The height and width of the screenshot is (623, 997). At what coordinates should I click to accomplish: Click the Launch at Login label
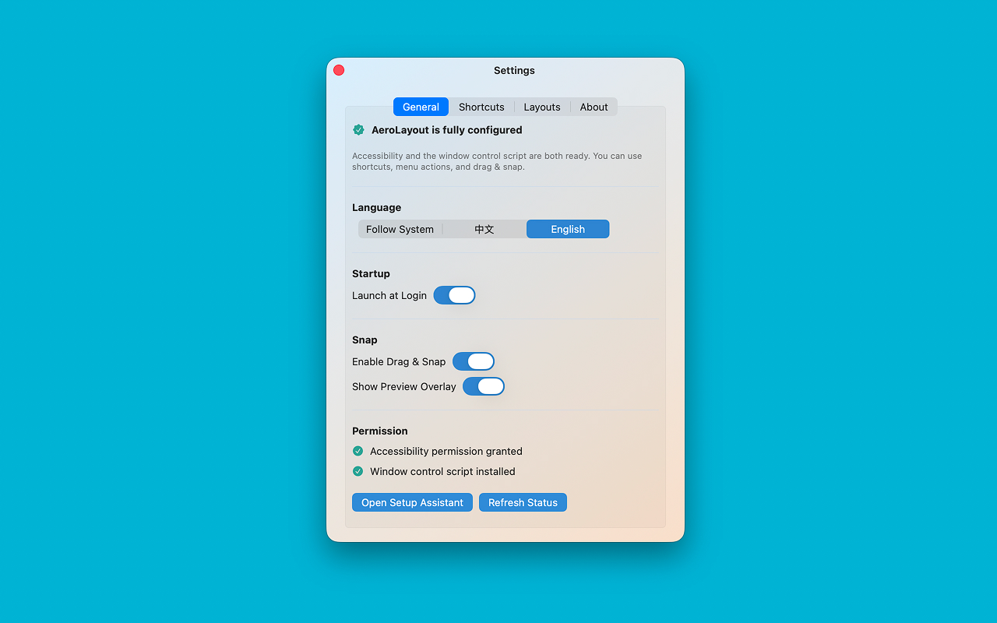pos(389,295)
